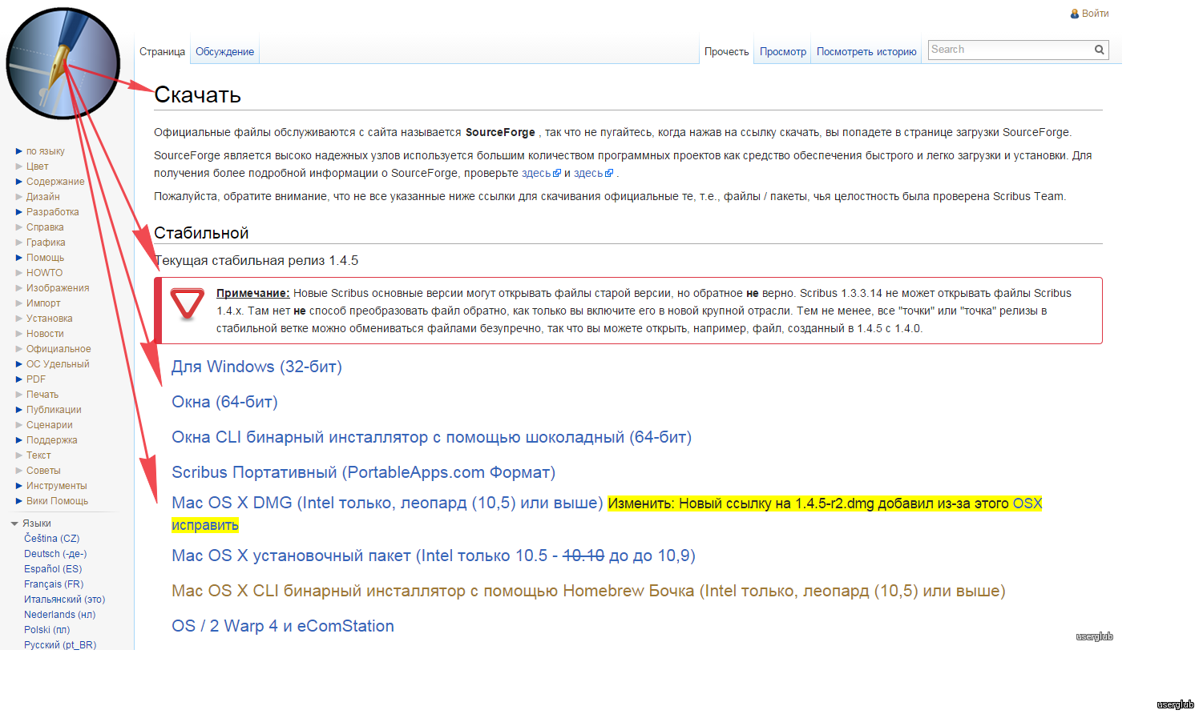Open 'OS / 2 Warp 4 и eComStation' link

point(283,626)
